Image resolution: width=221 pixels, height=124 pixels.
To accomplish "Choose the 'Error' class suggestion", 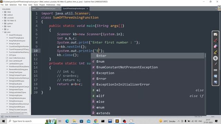I will click(147, 79).
